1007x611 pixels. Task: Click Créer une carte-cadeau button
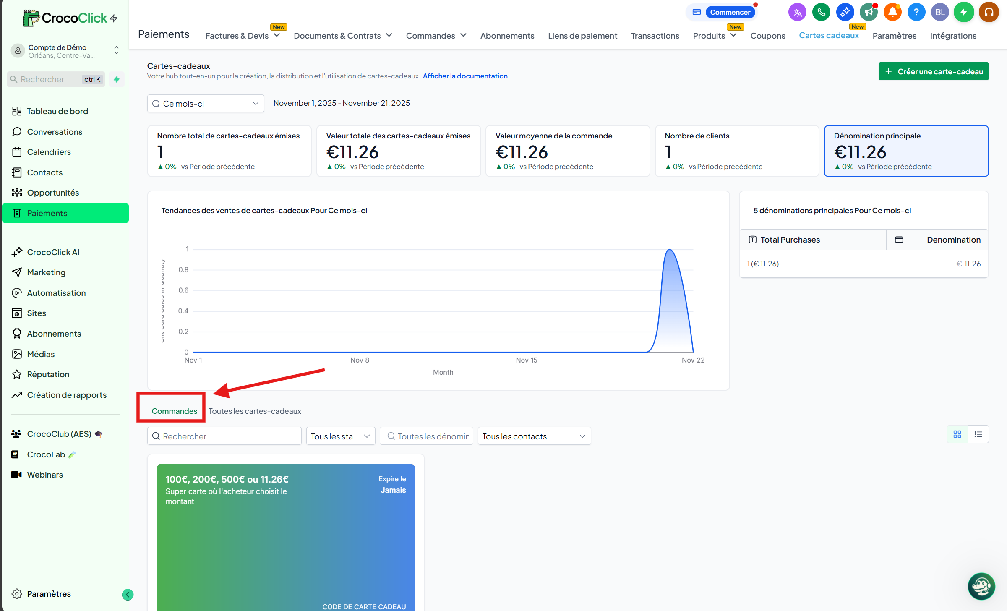[934, 71]
